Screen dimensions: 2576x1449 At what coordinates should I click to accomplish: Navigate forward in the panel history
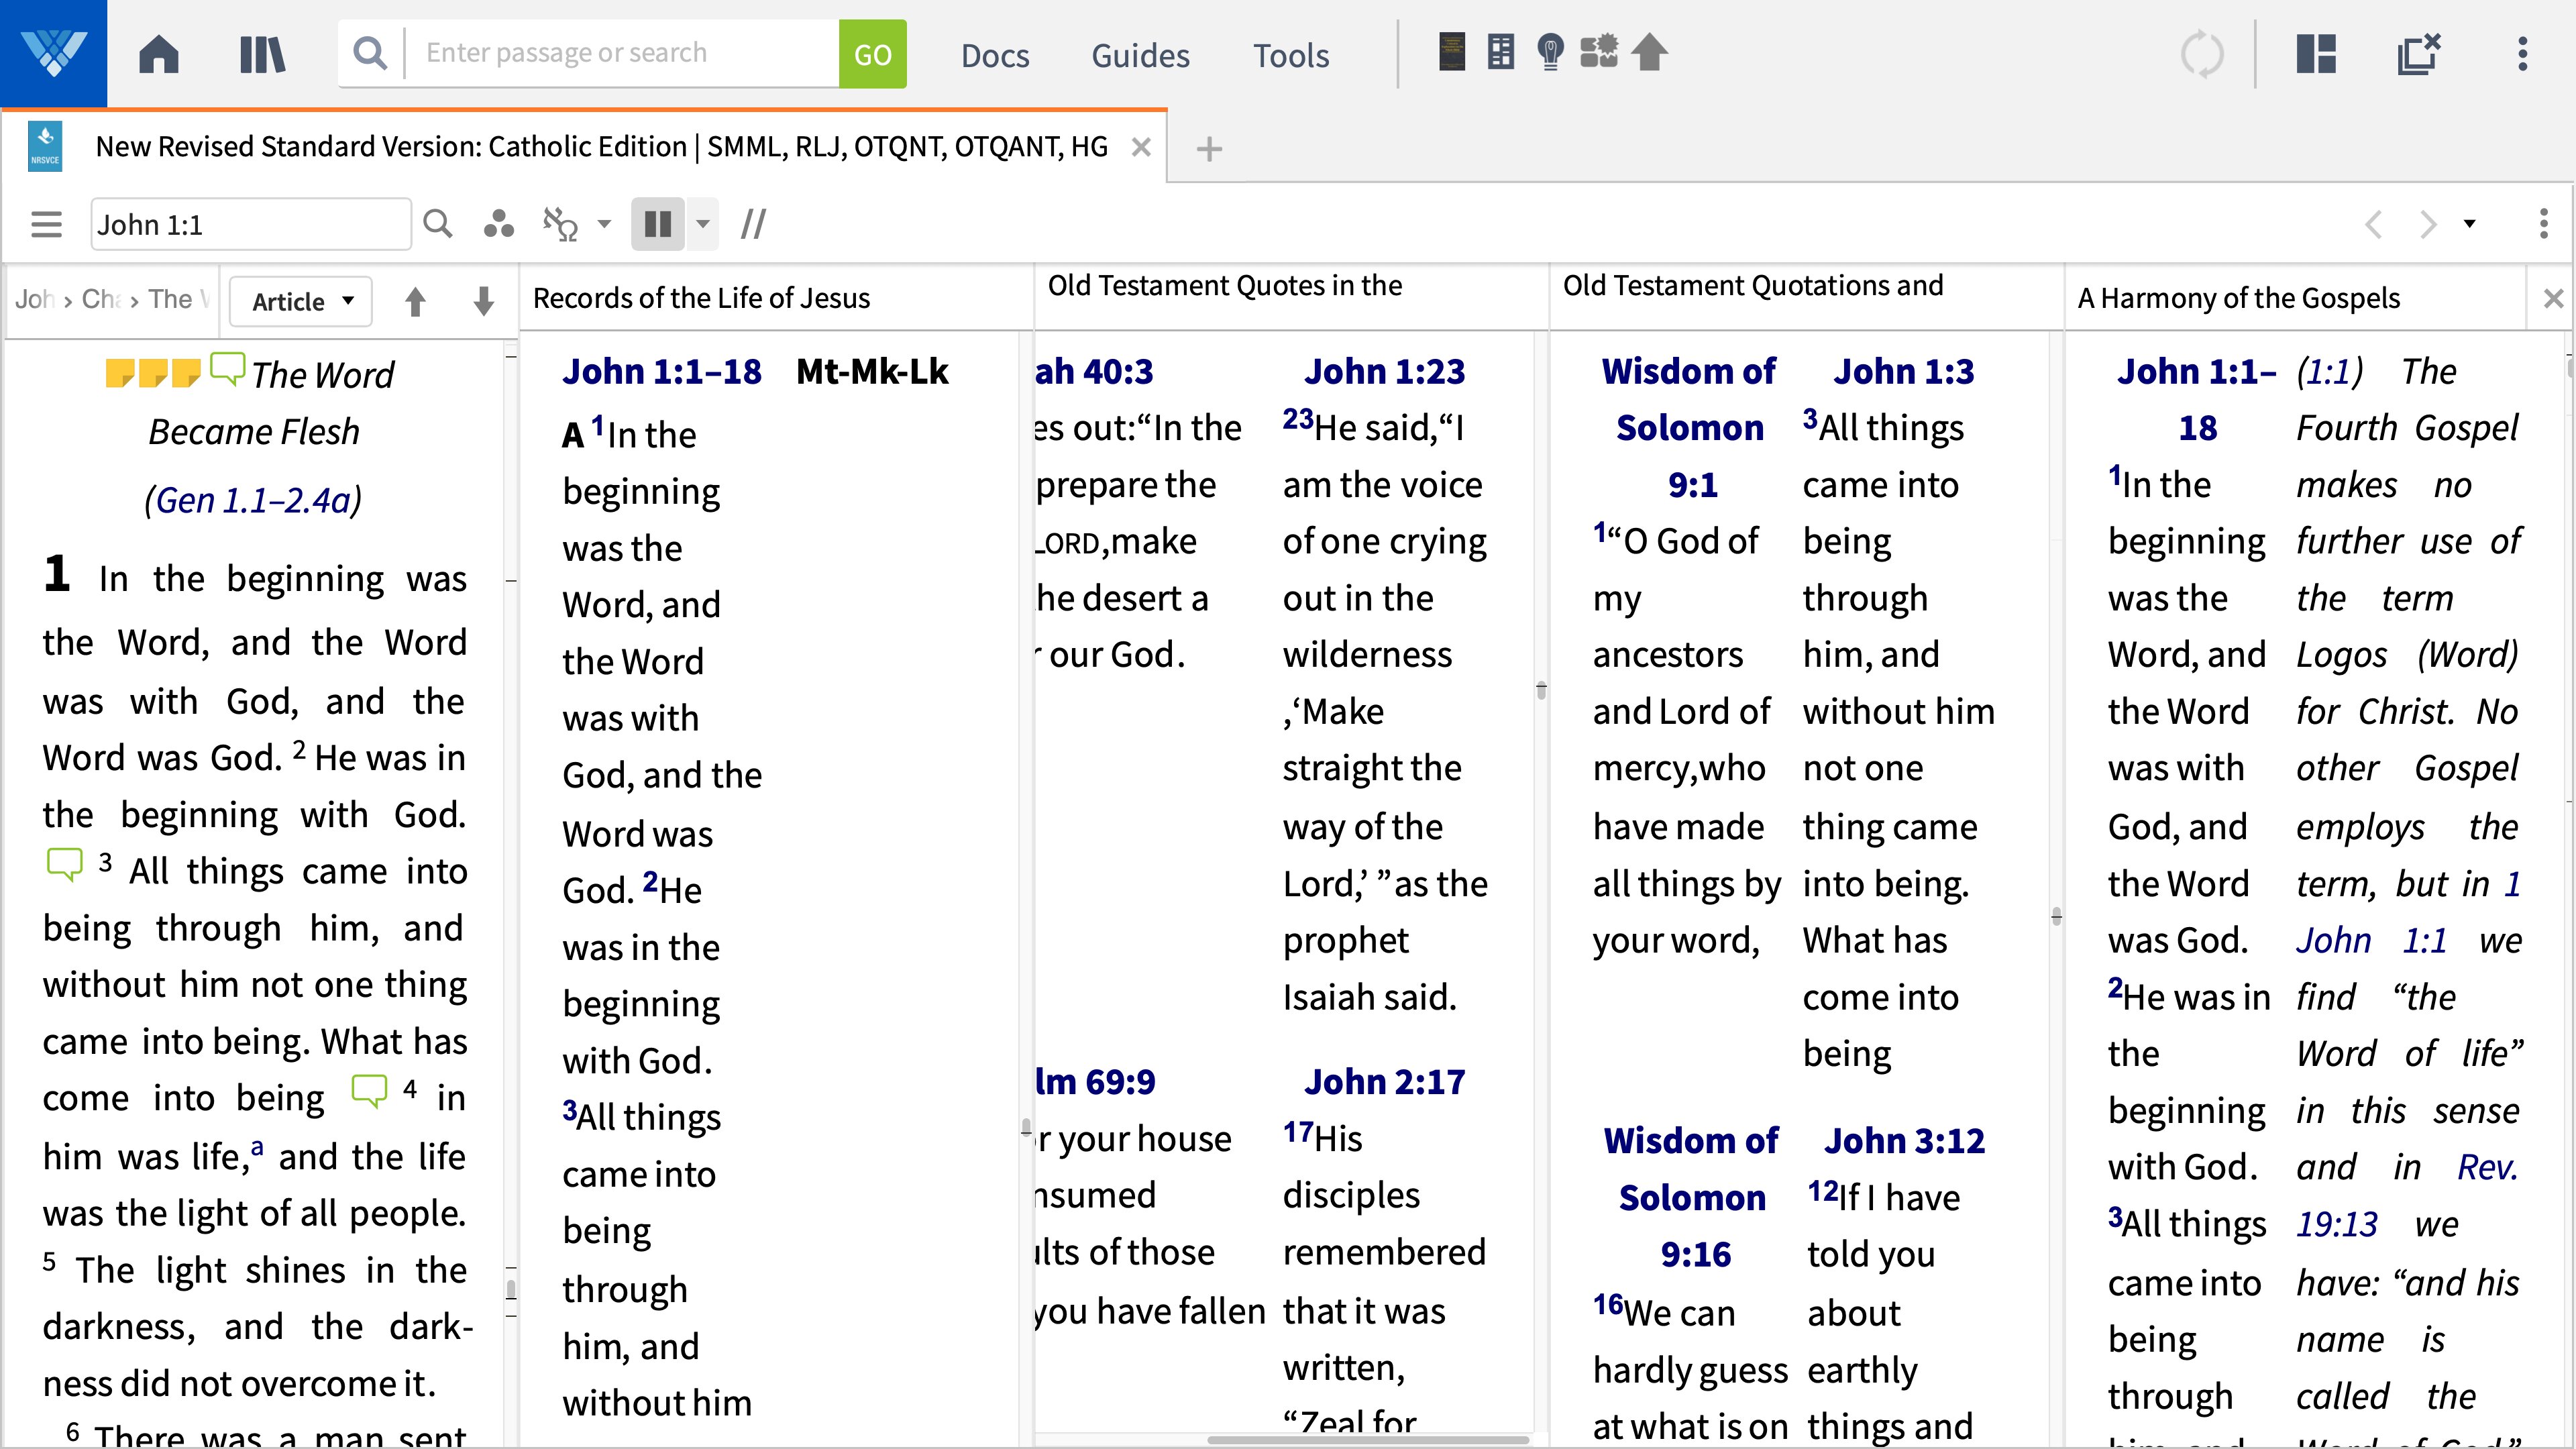pos(2427,224)
